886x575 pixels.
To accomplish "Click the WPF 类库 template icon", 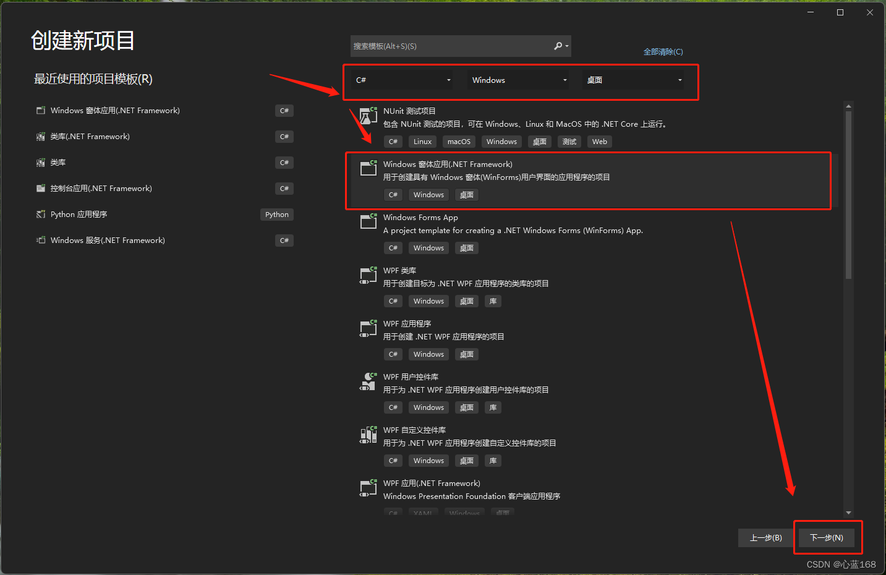I will click(x=368, y=275).
